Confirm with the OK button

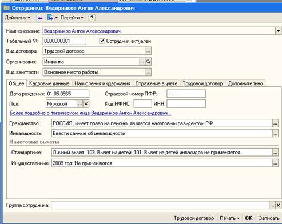tap(249, 218)
